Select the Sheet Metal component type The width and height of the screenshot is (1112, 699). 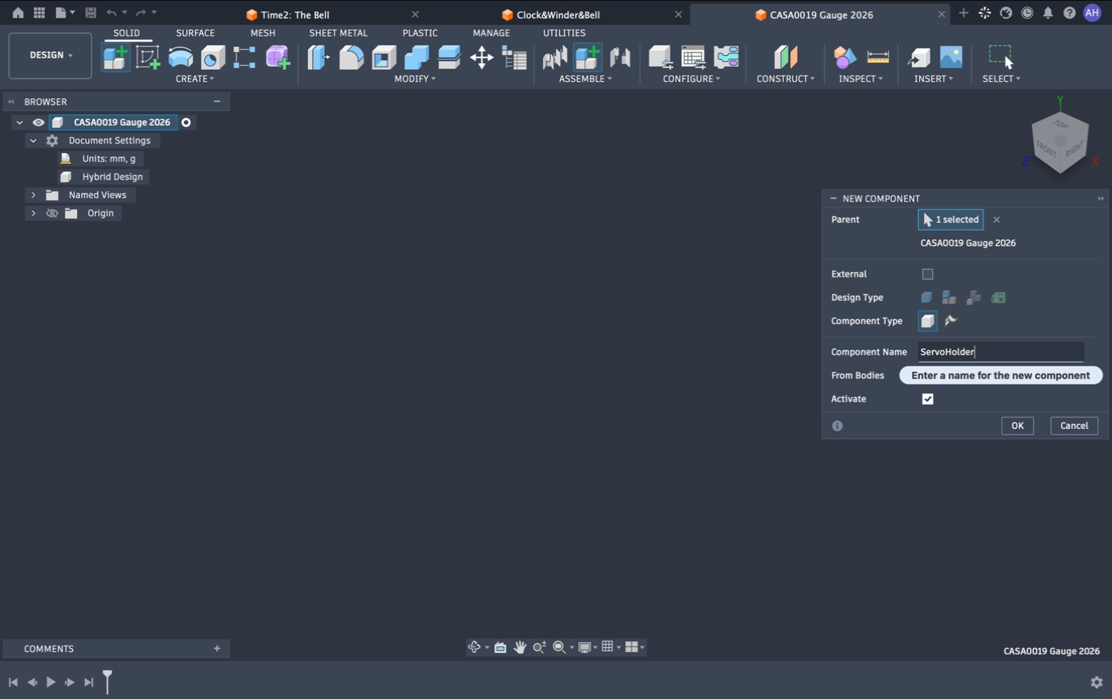951,321
